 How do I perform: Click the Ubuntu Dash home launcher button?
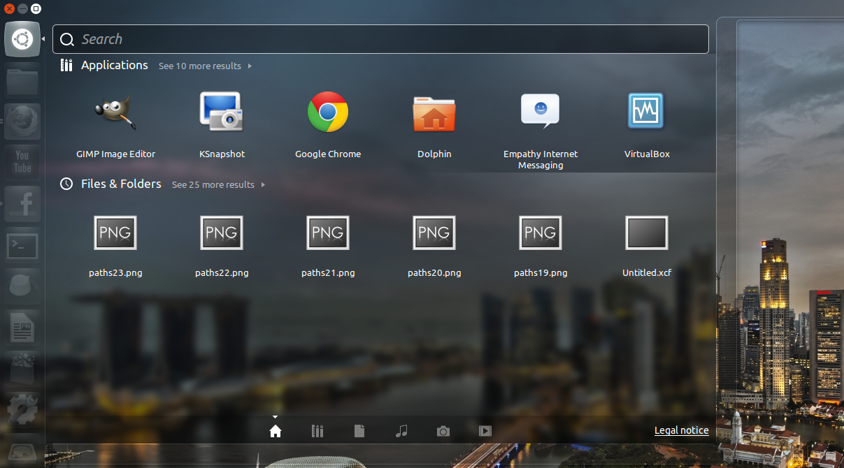[22, 39]
